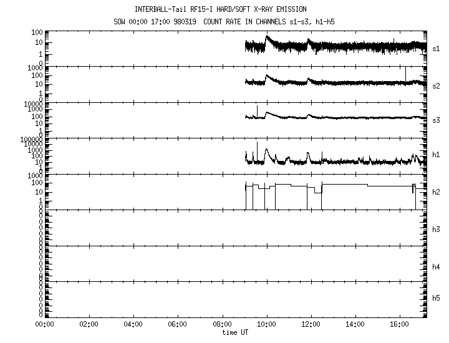449x343 pixels.
Task: Click the s2 channel label
Action: click(x=437, y=85)
